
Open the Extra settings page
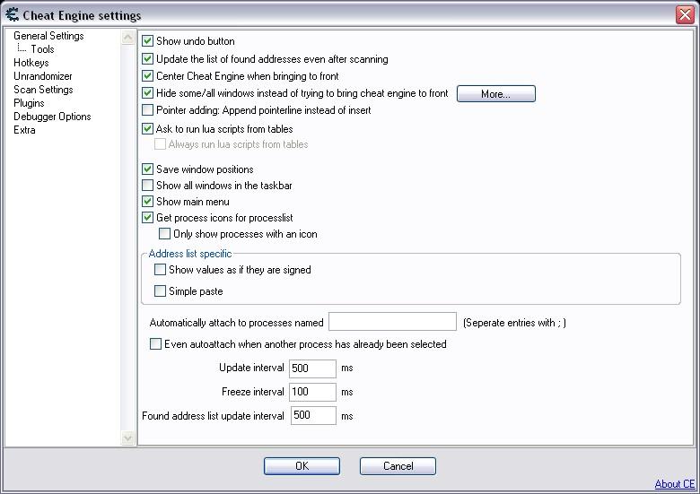pos(24,130)
